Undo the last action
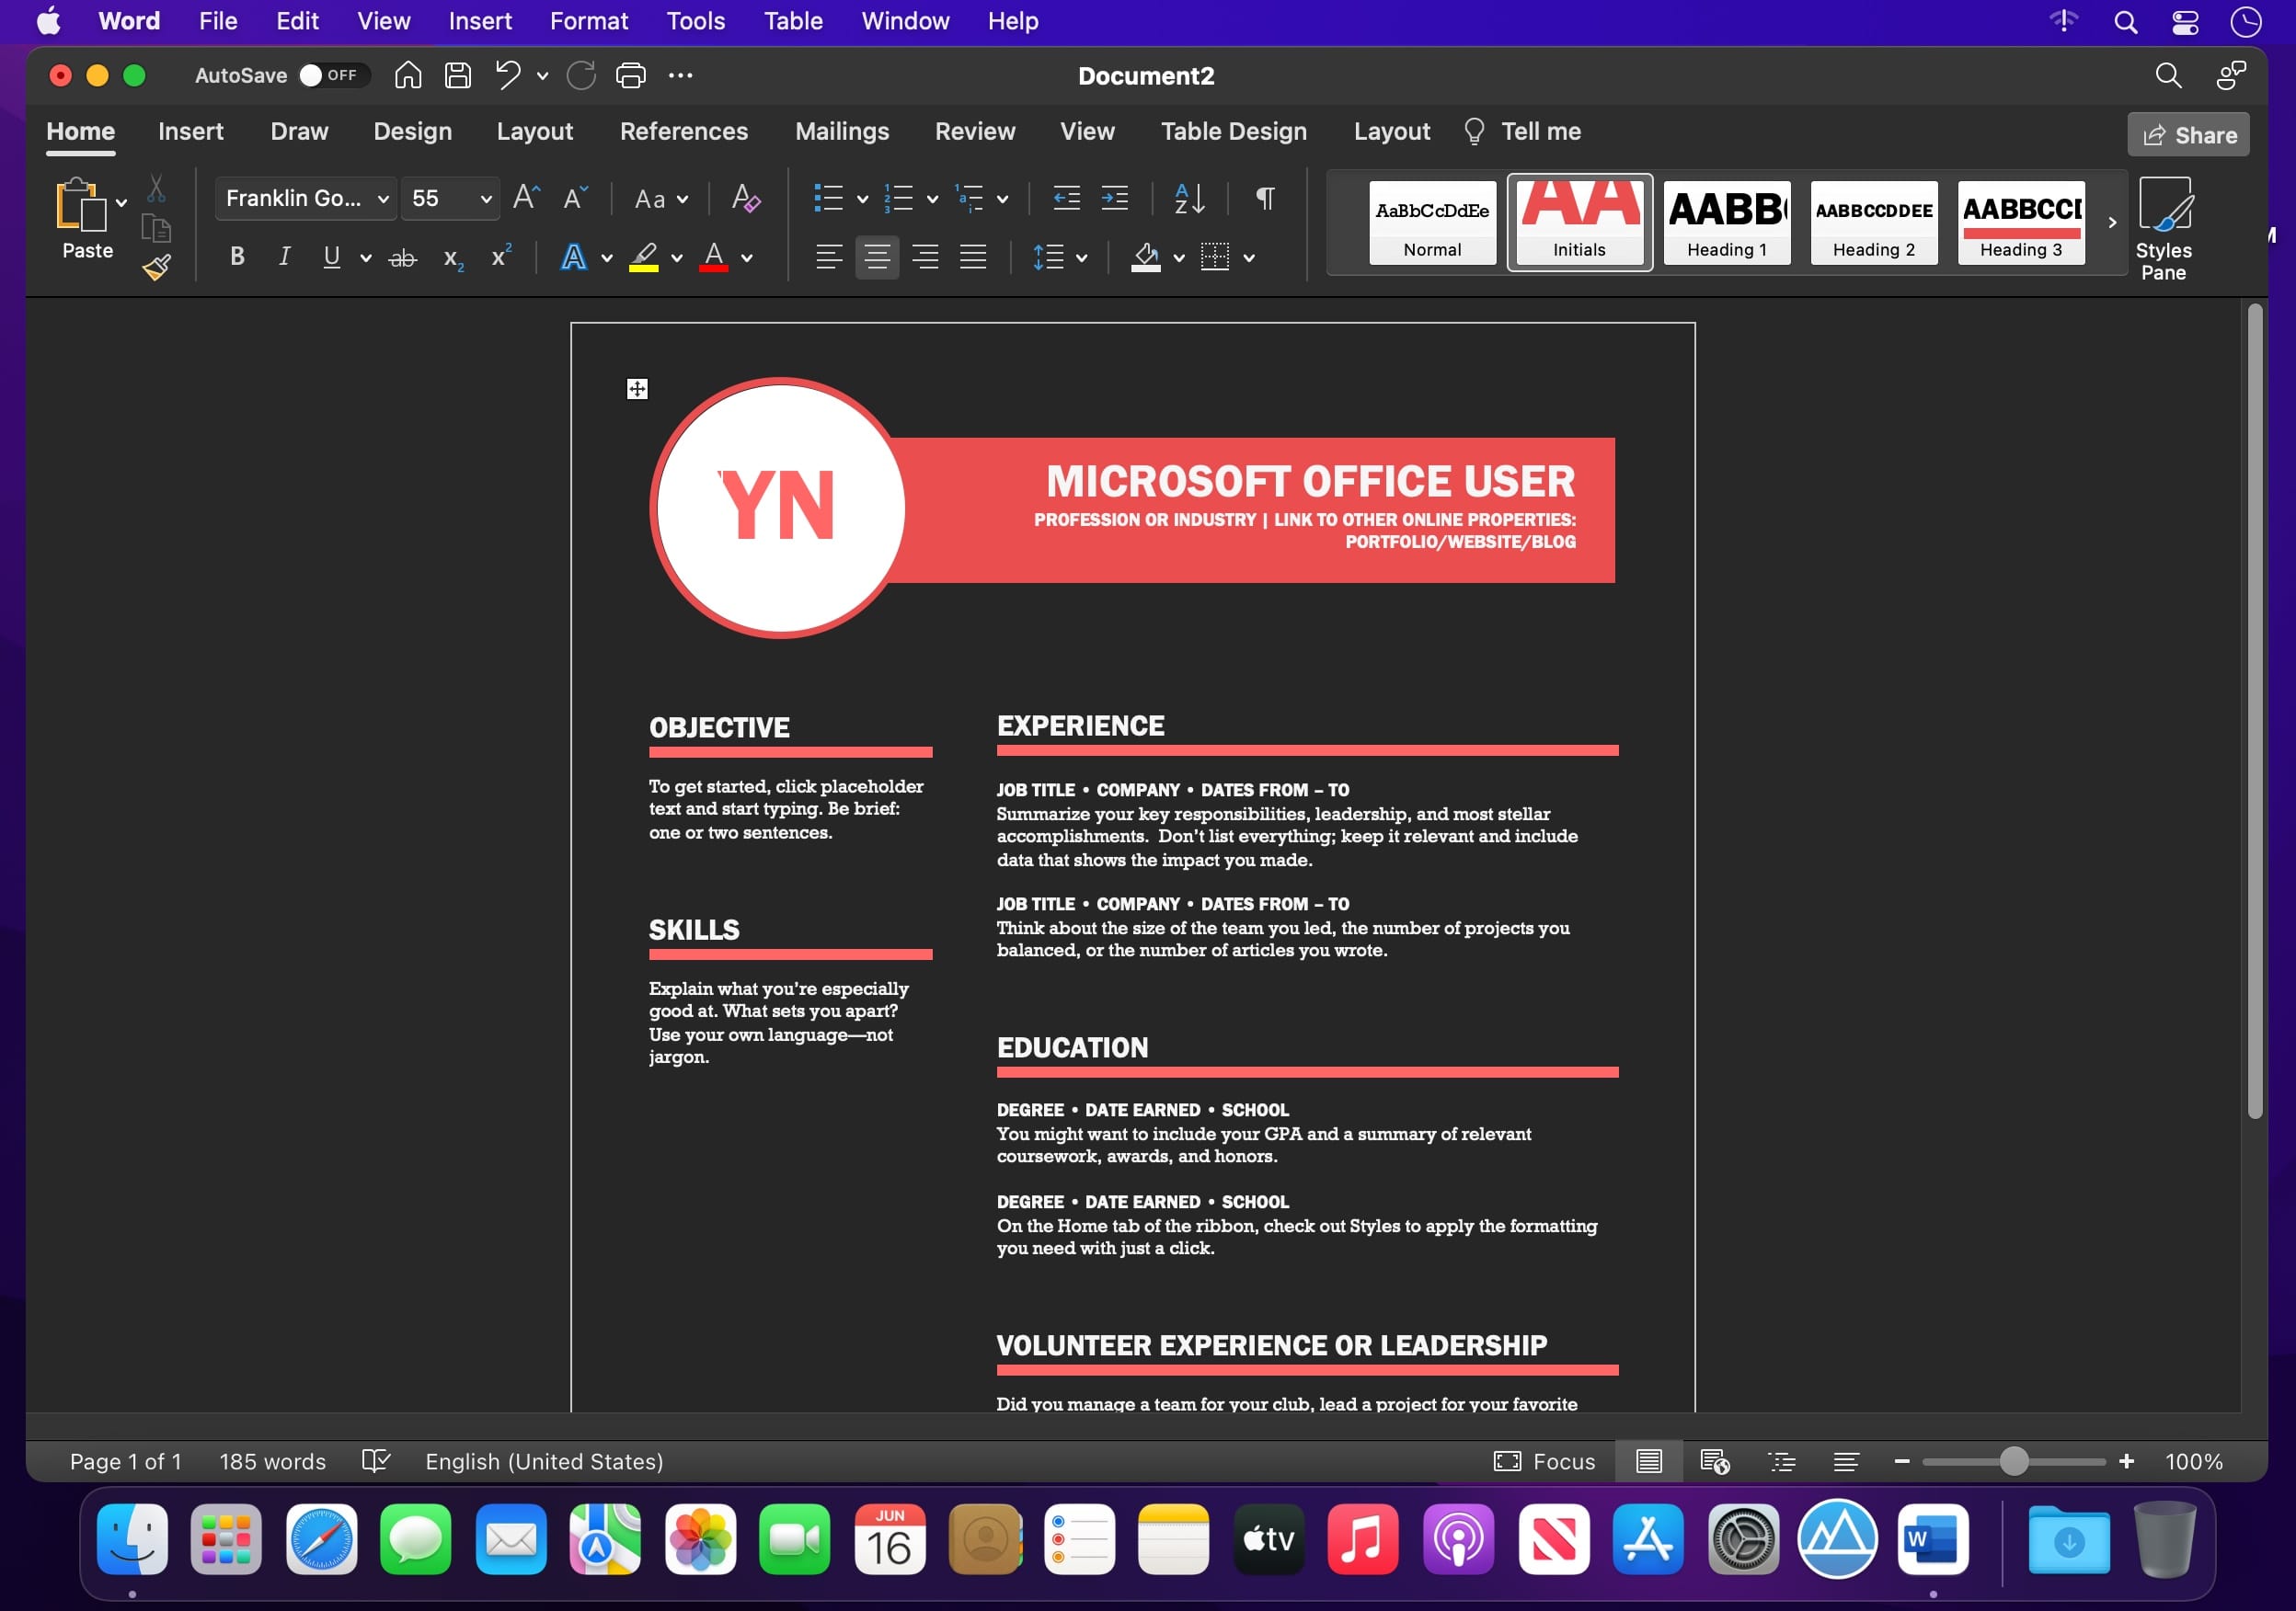Viewport: 2296px width, 1611px height. [508, 75]
